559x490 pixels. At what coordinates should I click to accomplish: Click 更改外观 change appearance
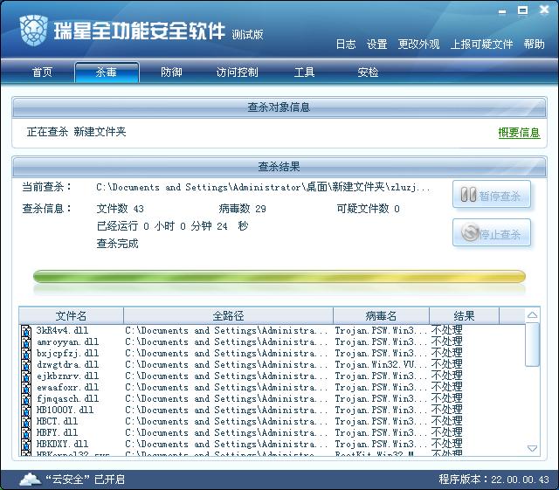pos(418,45)
